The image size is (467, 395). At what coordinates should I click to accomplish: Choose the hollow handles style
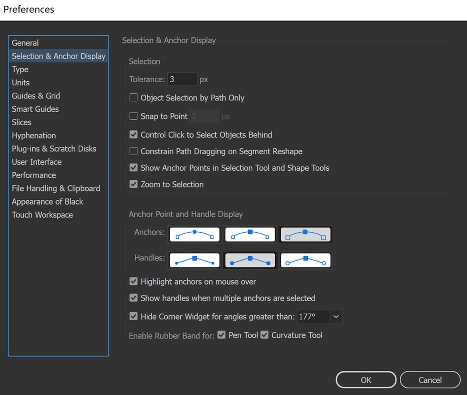pos(306,260)
